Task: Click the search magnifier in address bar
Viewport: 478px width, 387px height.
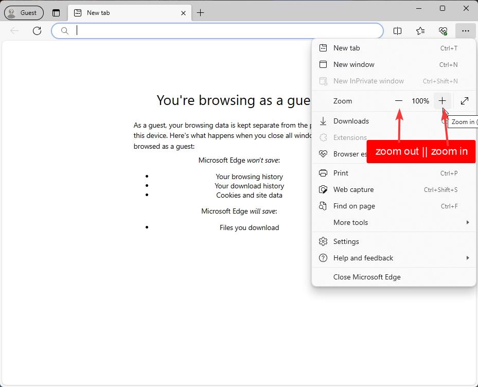Action: 64,30
